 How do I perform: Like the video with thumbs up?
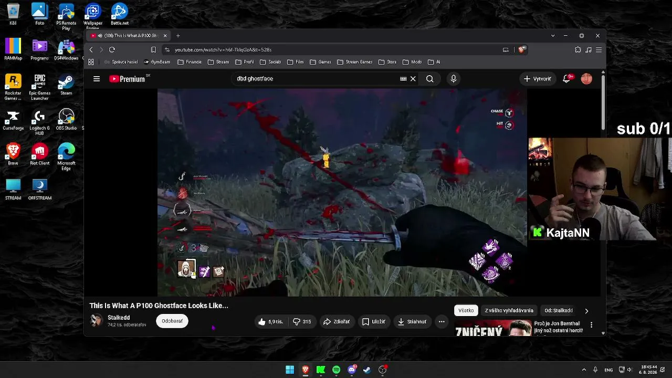pyautogui.click(x=270, y=322)
